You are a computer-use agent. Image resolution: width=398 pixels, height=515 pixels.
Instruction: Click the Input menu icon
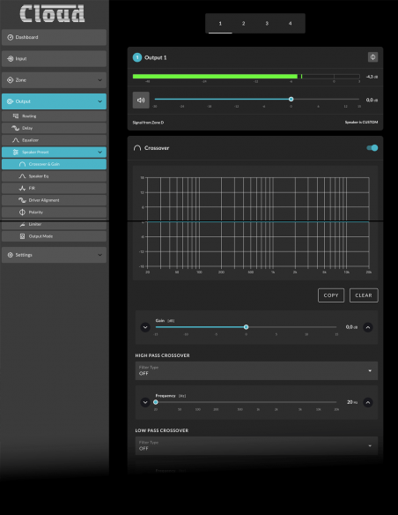11,58
